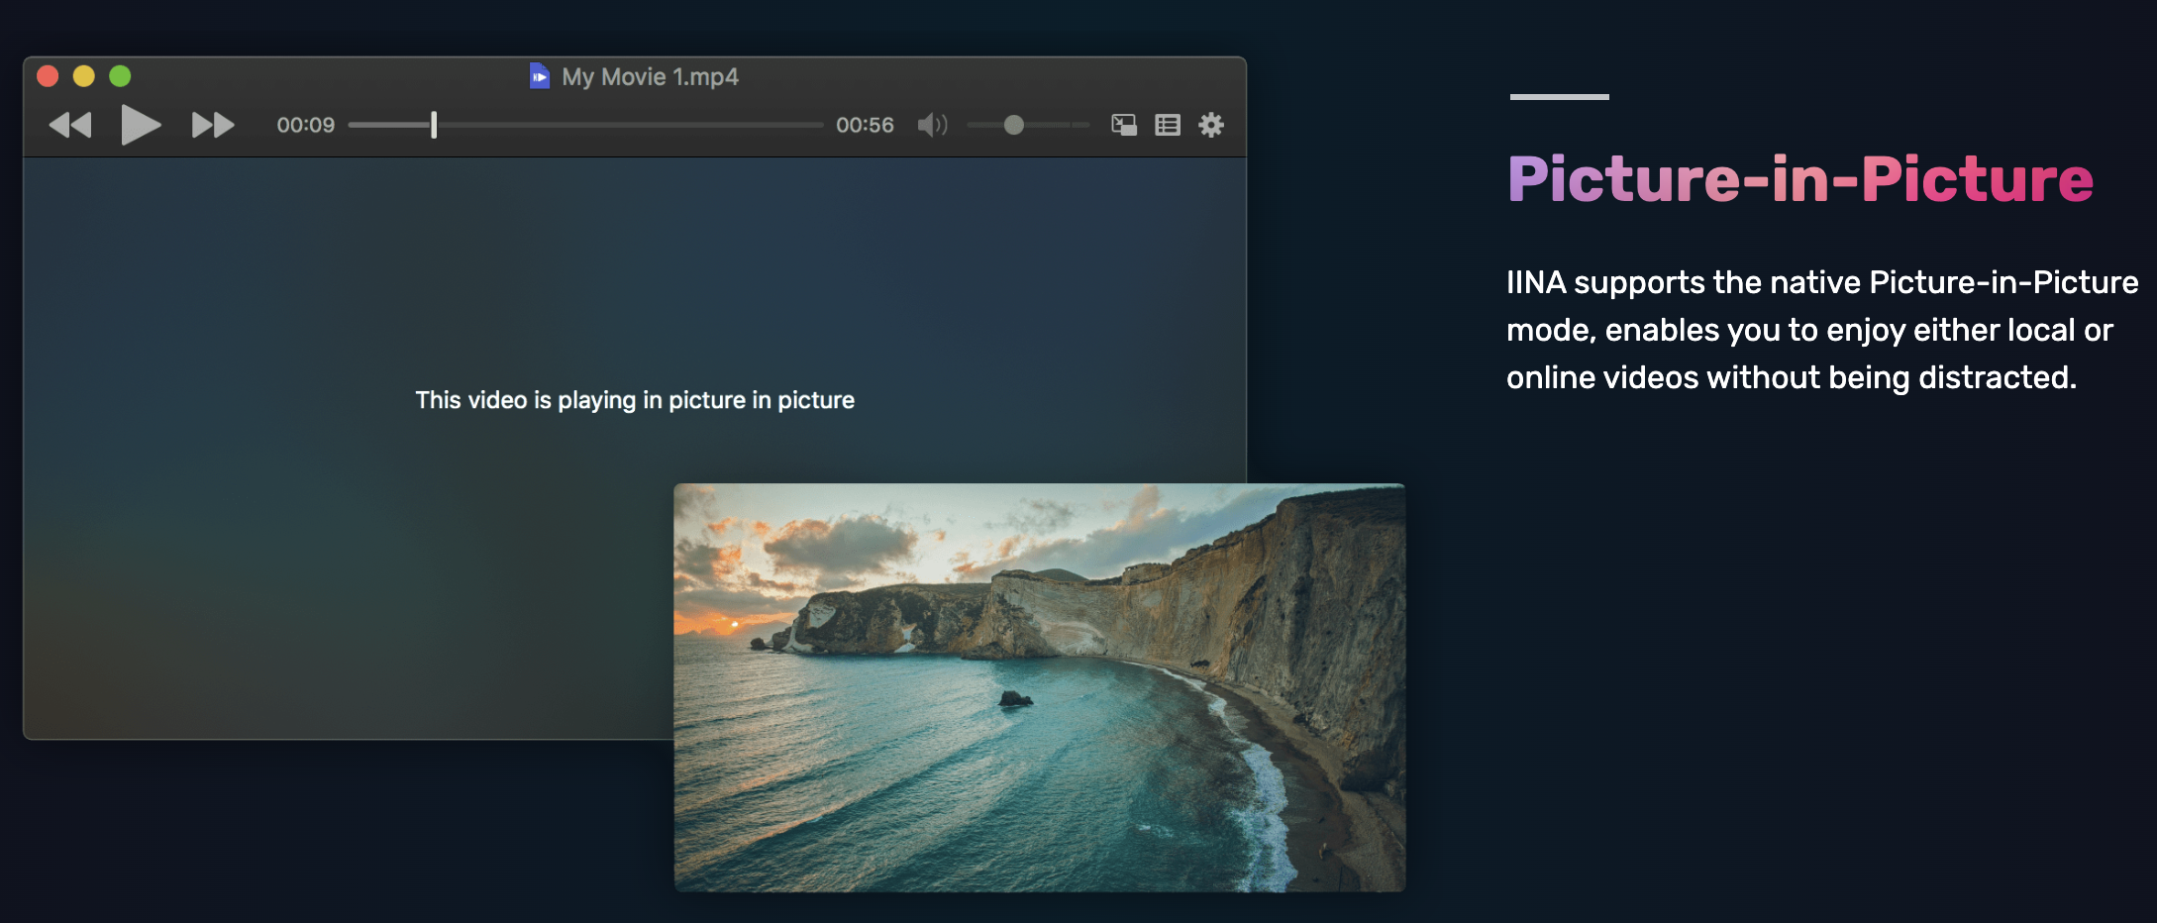2157x923 pixels.
Task: Open the playlist panel icon
Action: pos(1168,125)
